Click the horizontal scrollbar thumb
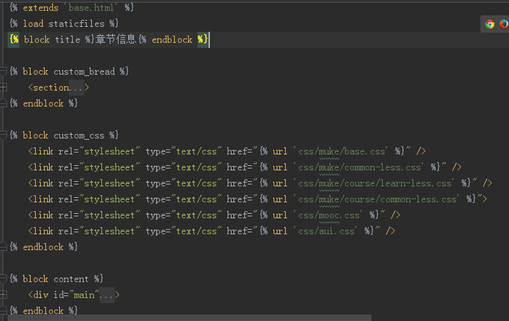 (189, 318)
